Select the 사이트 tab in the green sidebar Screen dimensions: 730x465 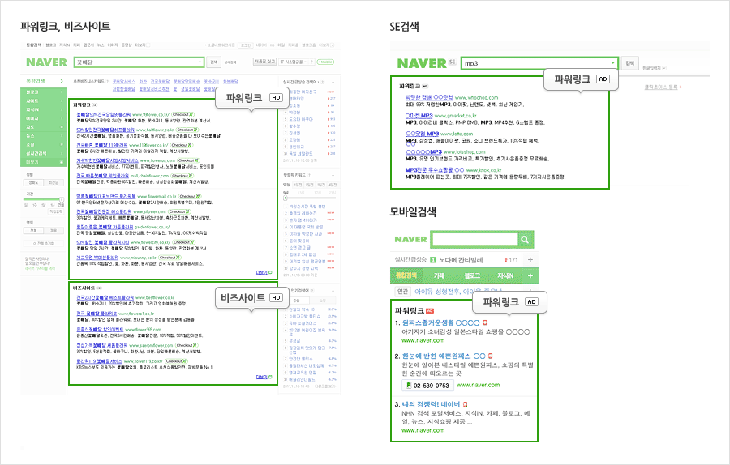point(44,101)
